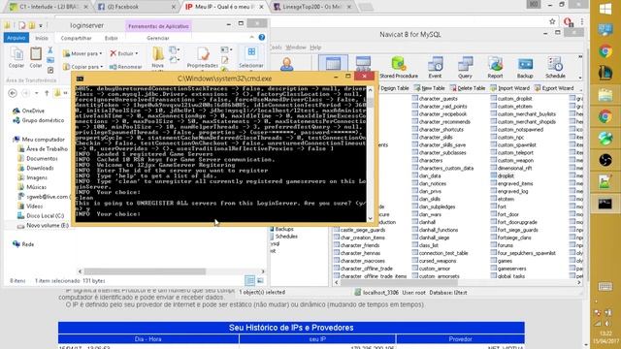Open Help menu in Navicat
The width and height of the screenshot is (621, 349).
click(315, 48)
